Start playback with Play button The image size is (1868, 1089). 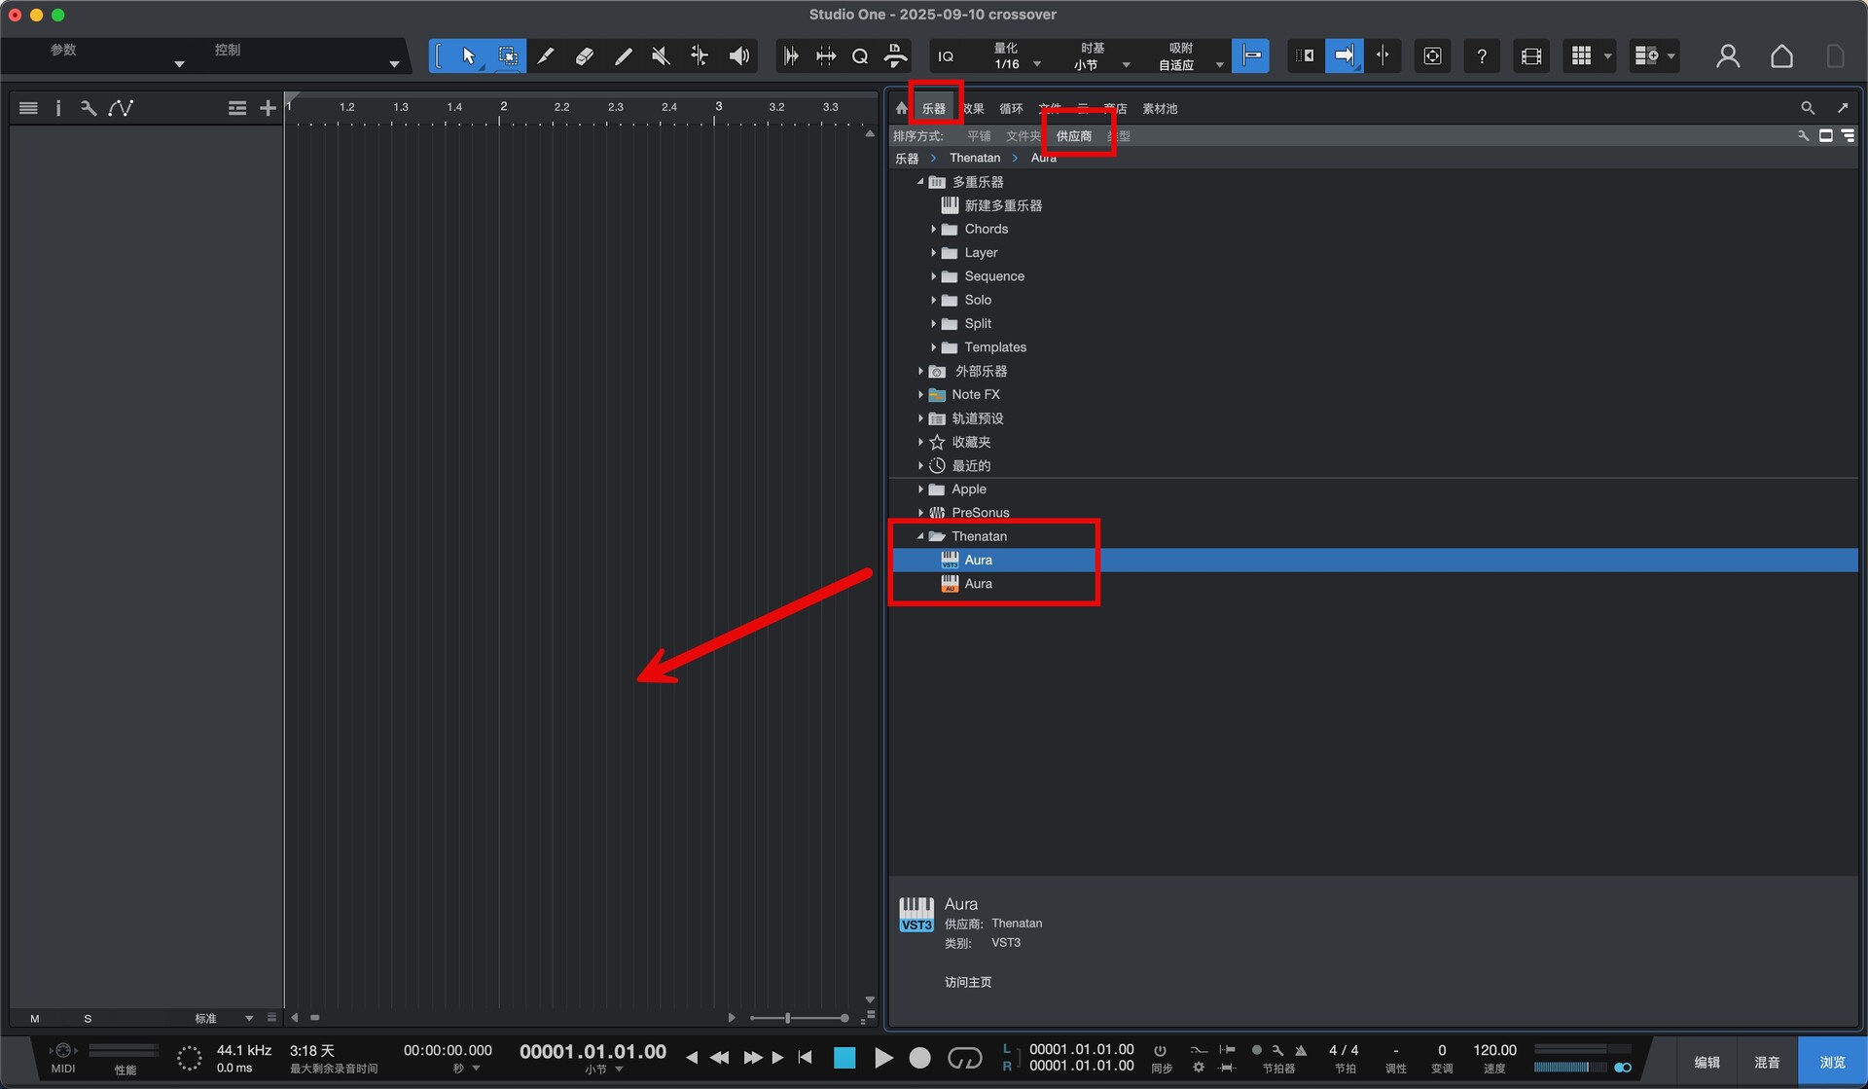(882, 1058)
